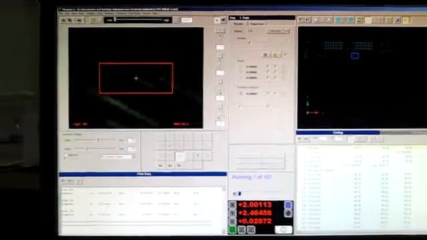The width and height of the screenshot is (427, 240).
Task: Click the green button below the Z axis button
Action: (232, 229)
